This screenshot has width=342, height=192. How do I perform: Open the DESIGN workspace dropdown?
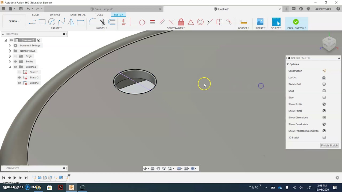point(14,21)
